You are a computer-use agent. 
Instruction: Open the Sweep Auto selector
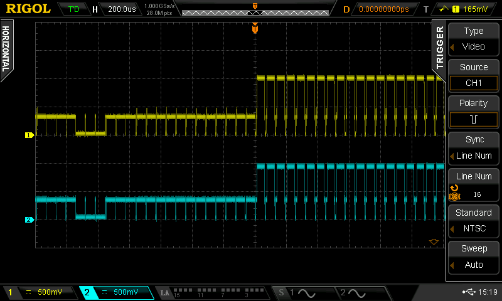pos(473,257)
